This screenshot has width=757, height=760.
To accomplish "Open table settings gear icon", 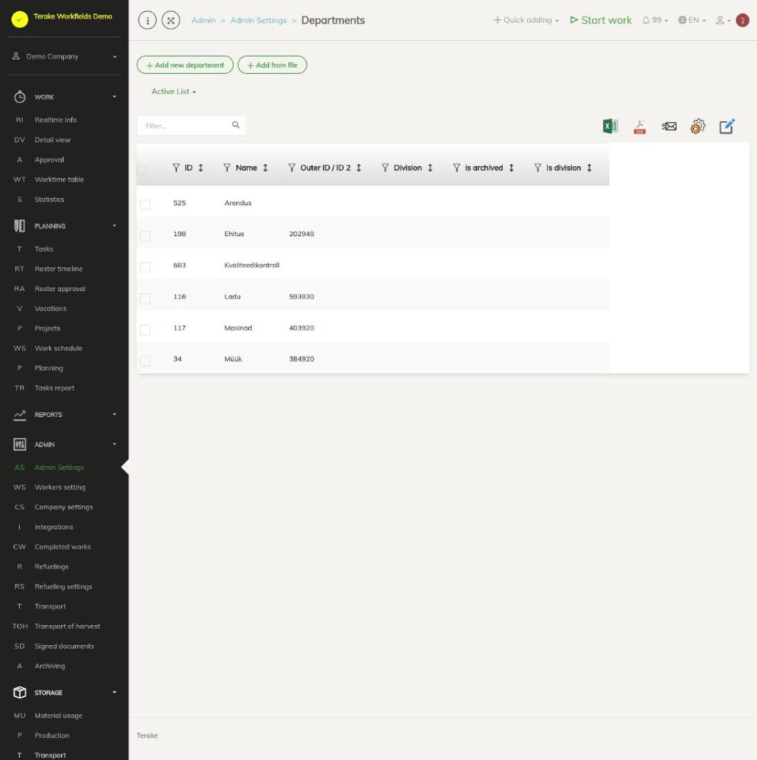I will point(698,126).
